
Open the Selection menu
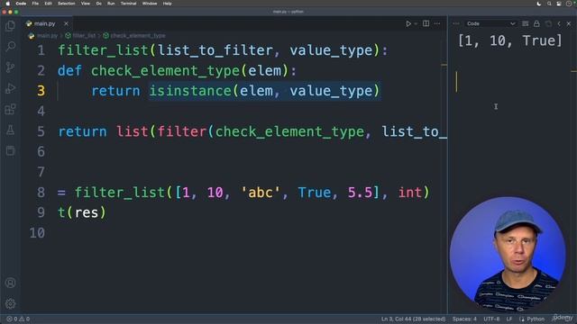pyautogui.click(x=66, y=4)
